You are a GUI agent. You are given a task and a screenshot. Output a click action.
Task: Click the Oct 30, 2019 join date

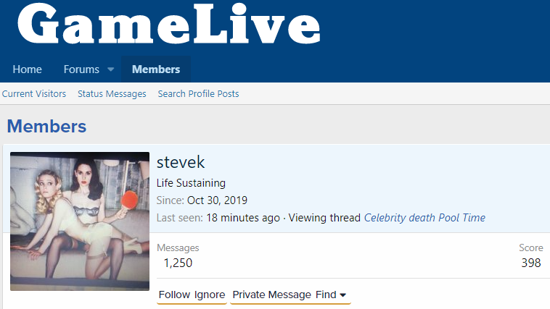click(217, 200)
